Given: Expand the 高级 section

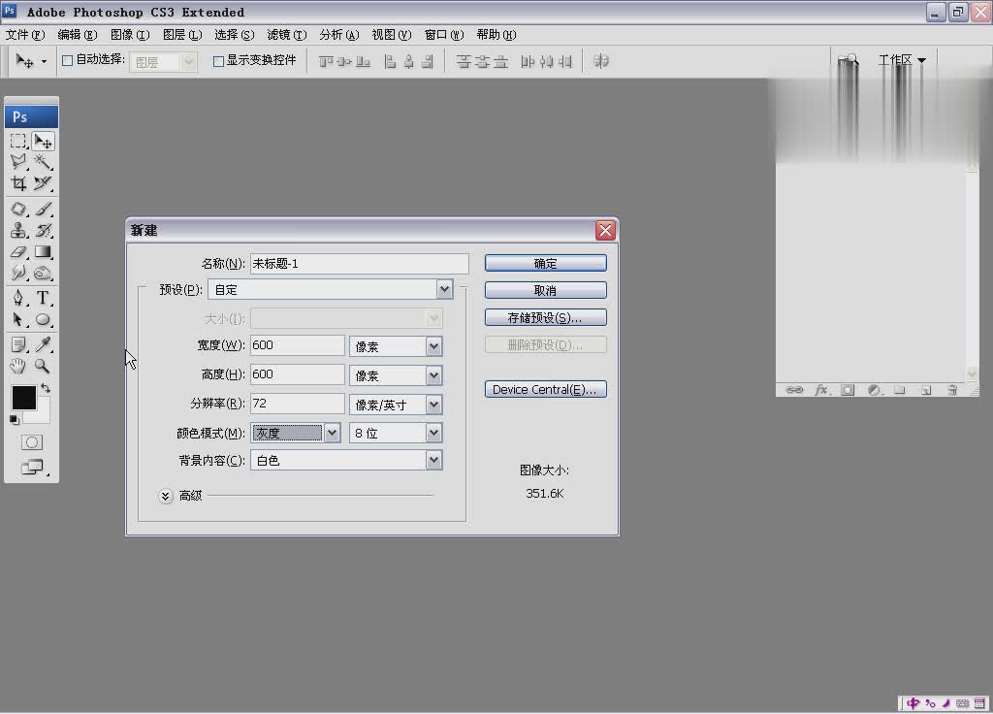Looking at the screenshot, I should tap(165, 496).
